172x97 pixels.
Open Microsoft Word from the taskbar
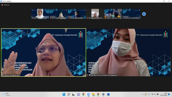(x=108, y=94)
